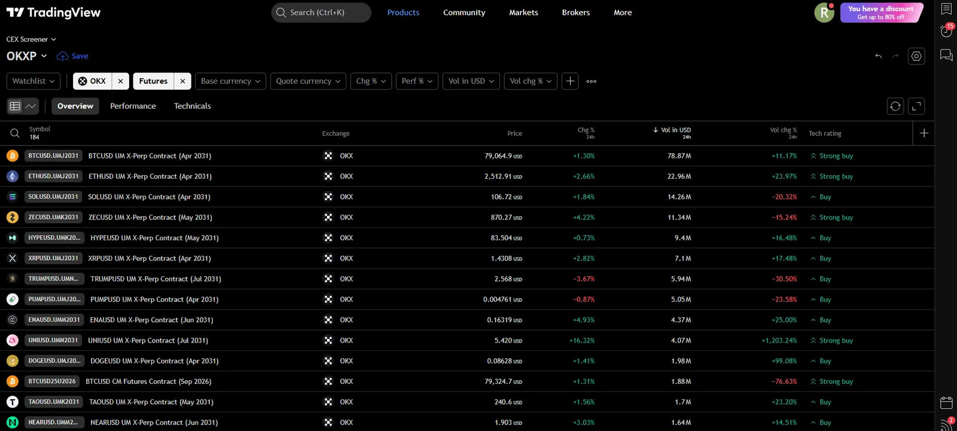Image resolution: width=957 pixels, height=431 pixels.
Task: Click the XRP icon for XRPUSD.UMJ2031
Action: (x=13, y=258)
